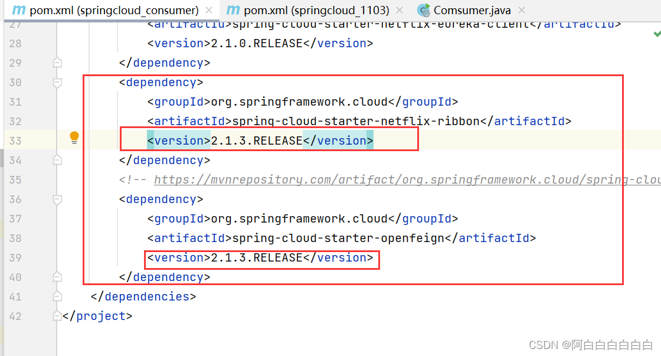Click the opening <dependency> tag on line 36
The width and height of the screenshot is (661, 356).
pos(161,199)
